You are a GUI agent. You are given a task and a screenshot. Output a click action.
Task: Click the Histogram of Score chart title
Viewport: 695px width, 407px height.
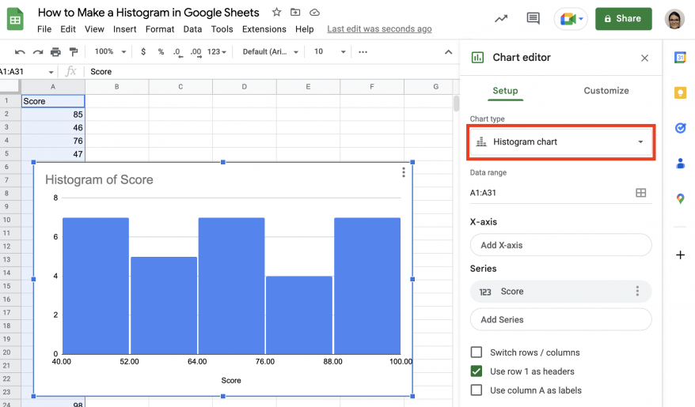(x=99, y=179)
